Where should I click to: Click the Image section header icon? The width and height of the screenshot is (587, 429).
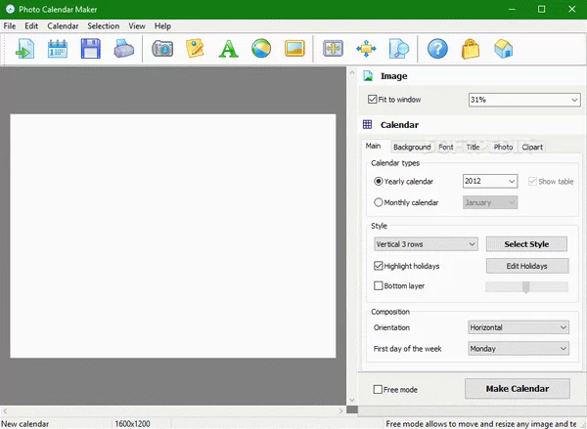pos(368,76)
